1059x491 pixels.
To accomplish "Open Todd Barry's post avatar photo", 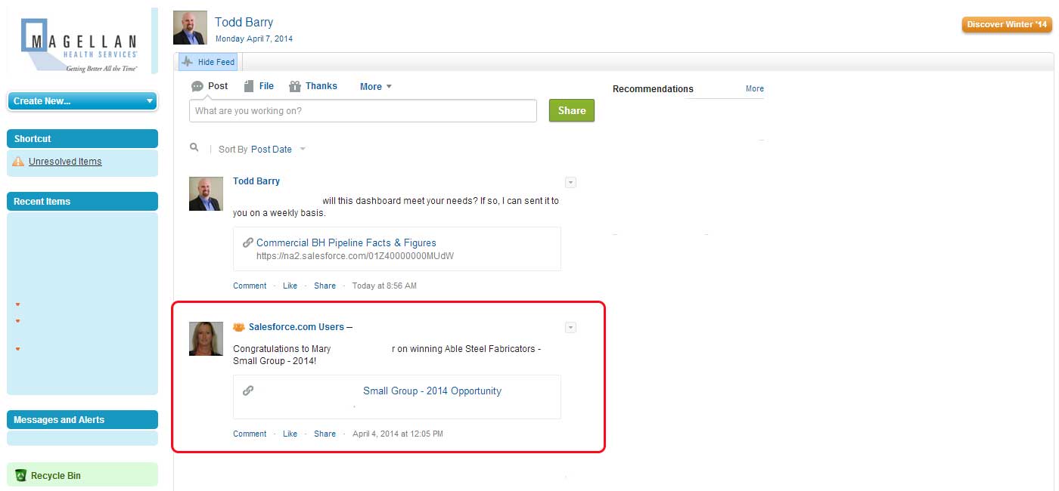I will (206, 194).
